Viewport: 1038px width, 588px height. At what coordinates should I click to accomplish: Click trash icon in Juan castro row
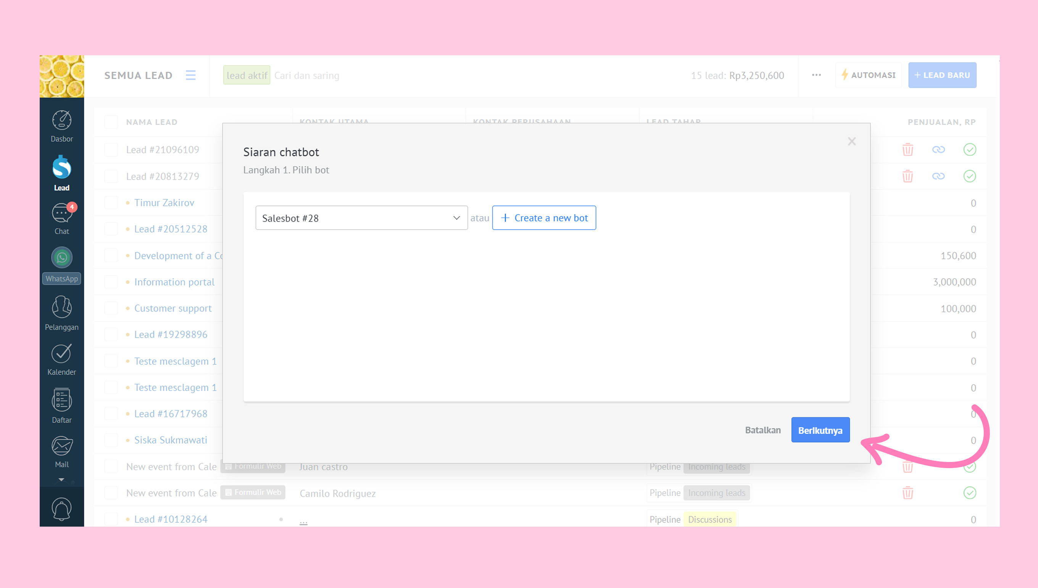coord(907,467)
